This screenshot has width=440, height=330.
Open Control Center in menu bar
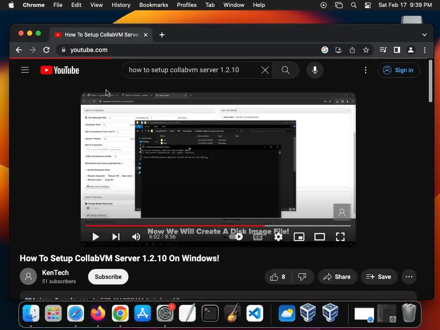[x=368, y=5]
